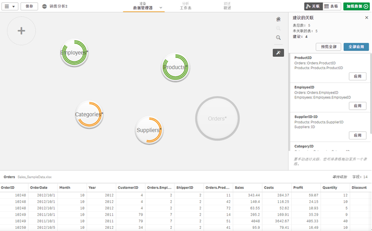The width and height of the screenshot is (372, 231).
Task: Select the ProductID recommendation title
Action: coord(303,57)
